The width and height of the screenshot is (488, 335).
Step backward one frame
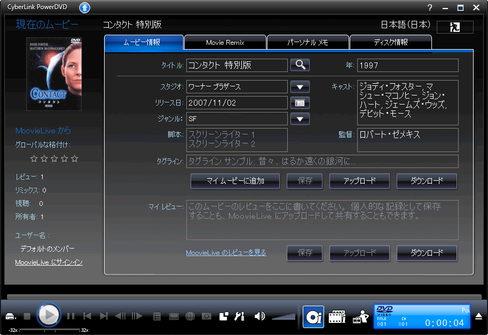tap(120, 316)
